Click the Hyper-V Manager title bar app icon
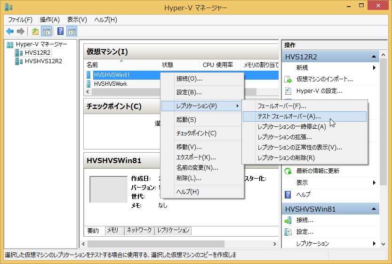This screenshot has width=392, height=264. click(8, 7)
